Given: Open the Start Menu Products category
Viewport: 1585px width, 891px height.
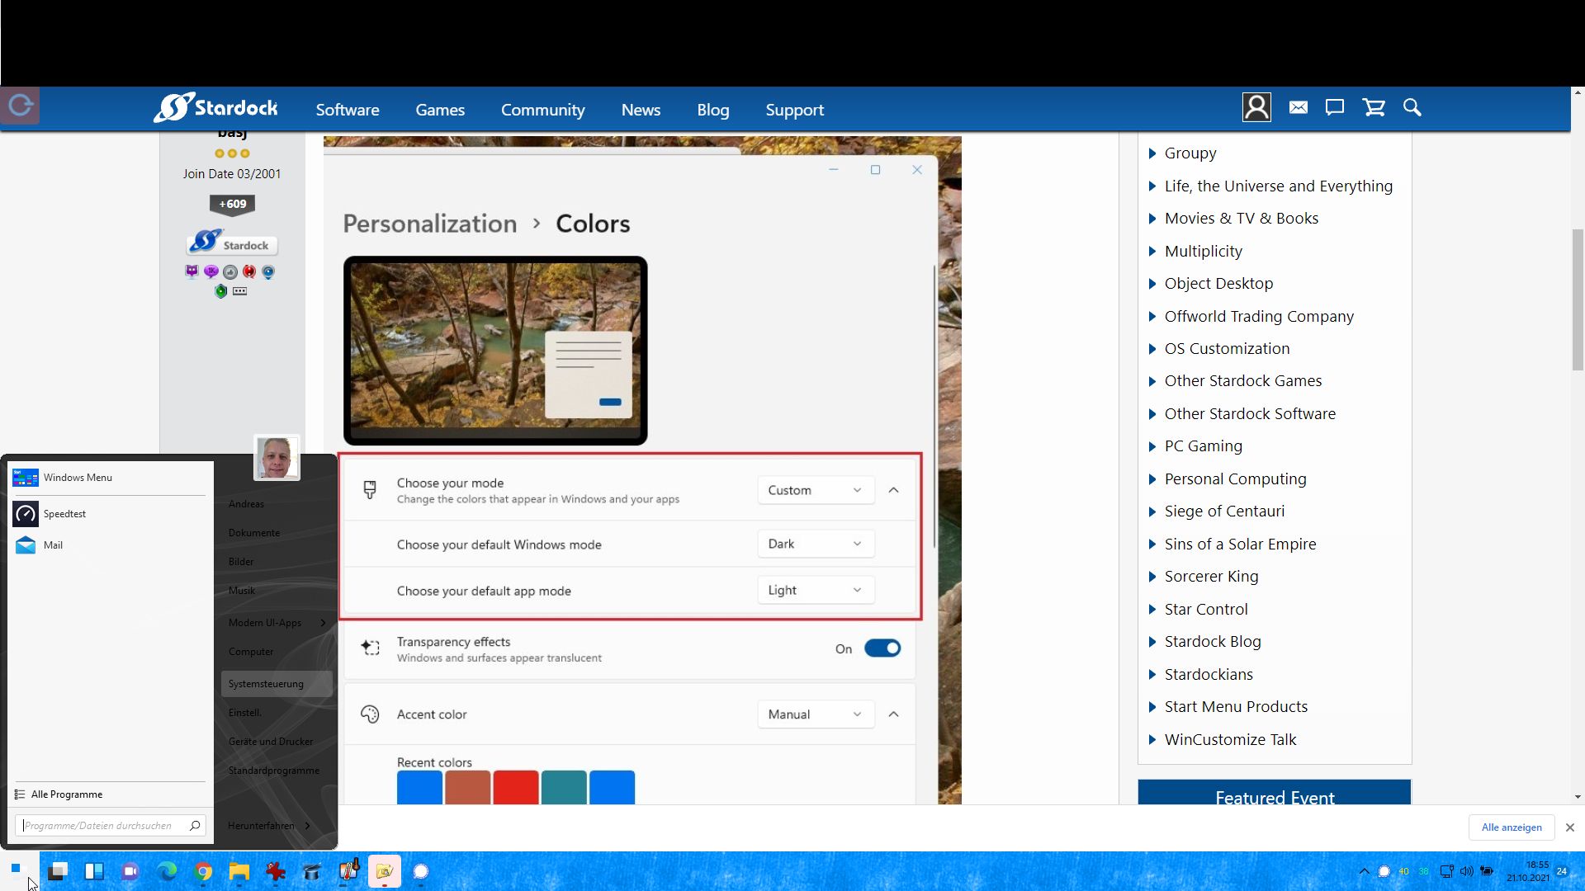Looking at the screenshot, I should [x=1236, y=707].
